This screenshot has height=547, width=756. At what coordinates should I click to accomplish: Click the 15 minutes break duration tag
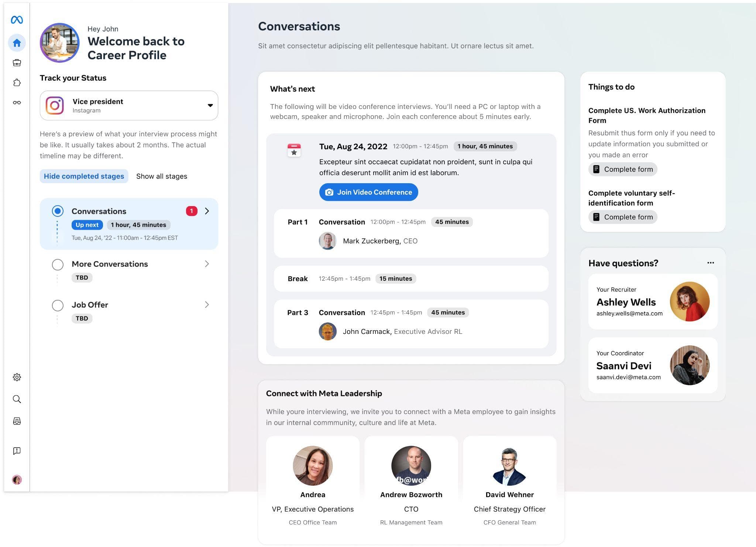point(396,278)
